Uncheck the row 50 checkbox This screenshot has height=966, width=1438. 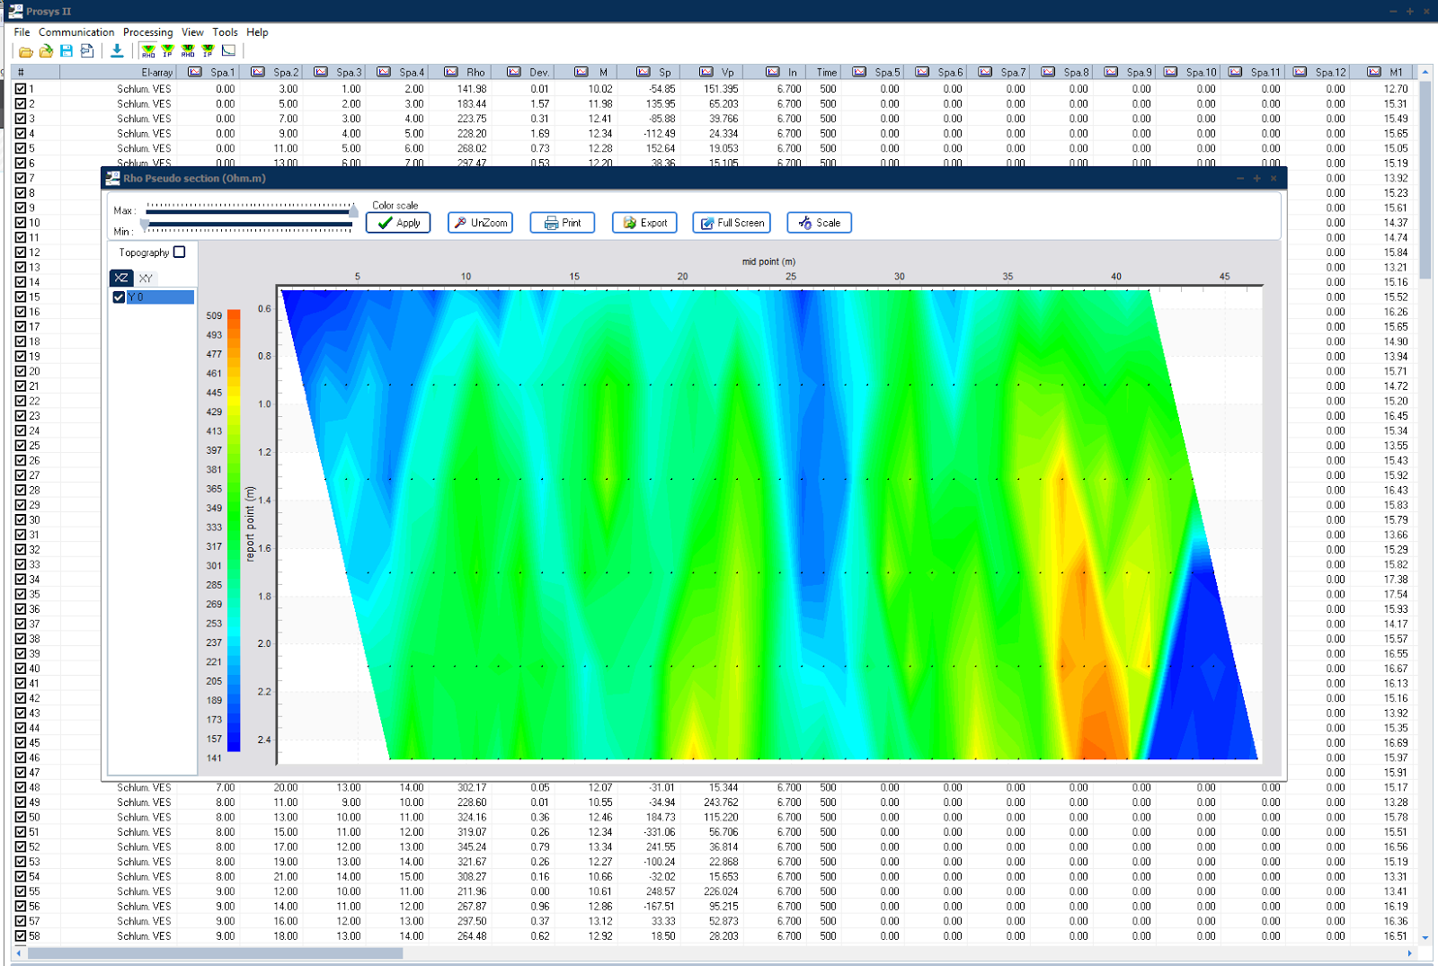tap(21, 817)
